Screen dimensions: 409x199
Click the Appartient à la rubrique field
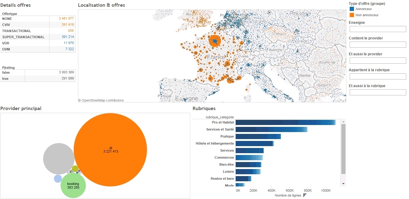[378, 76]
